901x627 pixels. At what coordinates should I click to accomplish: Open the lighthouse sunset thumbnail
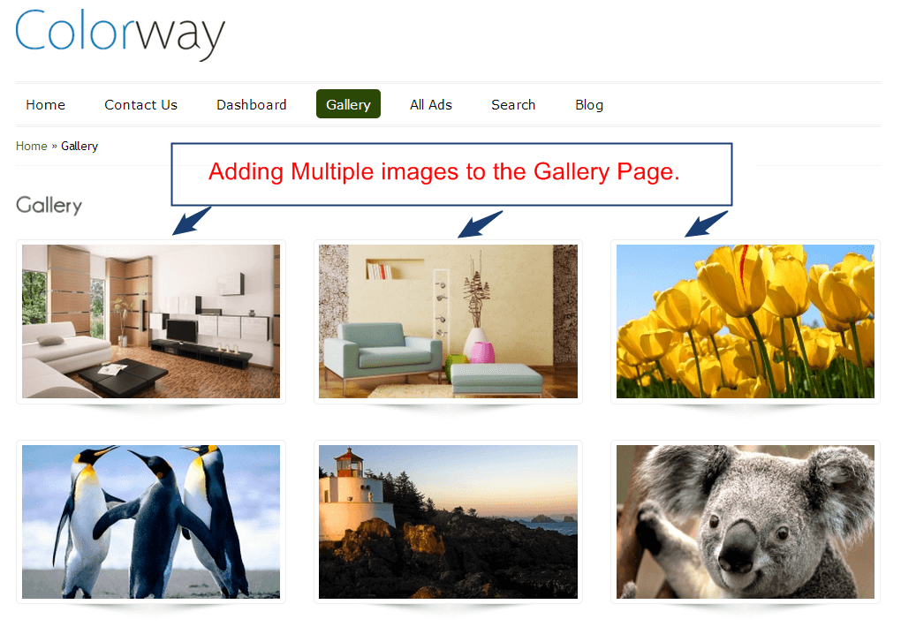[x=448, y=522]
